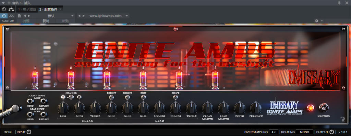The image size is (351, 136).
Task: Flip the SHAPE toggle switch
Action: click(x=175, y=97)
